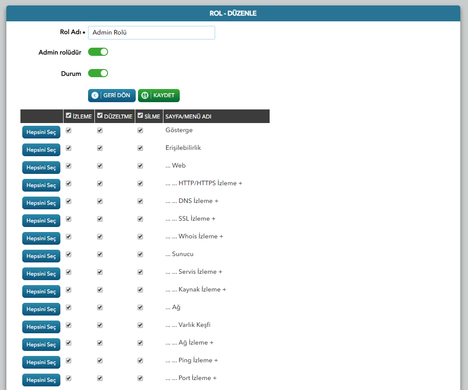Uncheck İzleme checkbox for Erişilebilirlik
The image size is (468, 390).
click(69, 148)
